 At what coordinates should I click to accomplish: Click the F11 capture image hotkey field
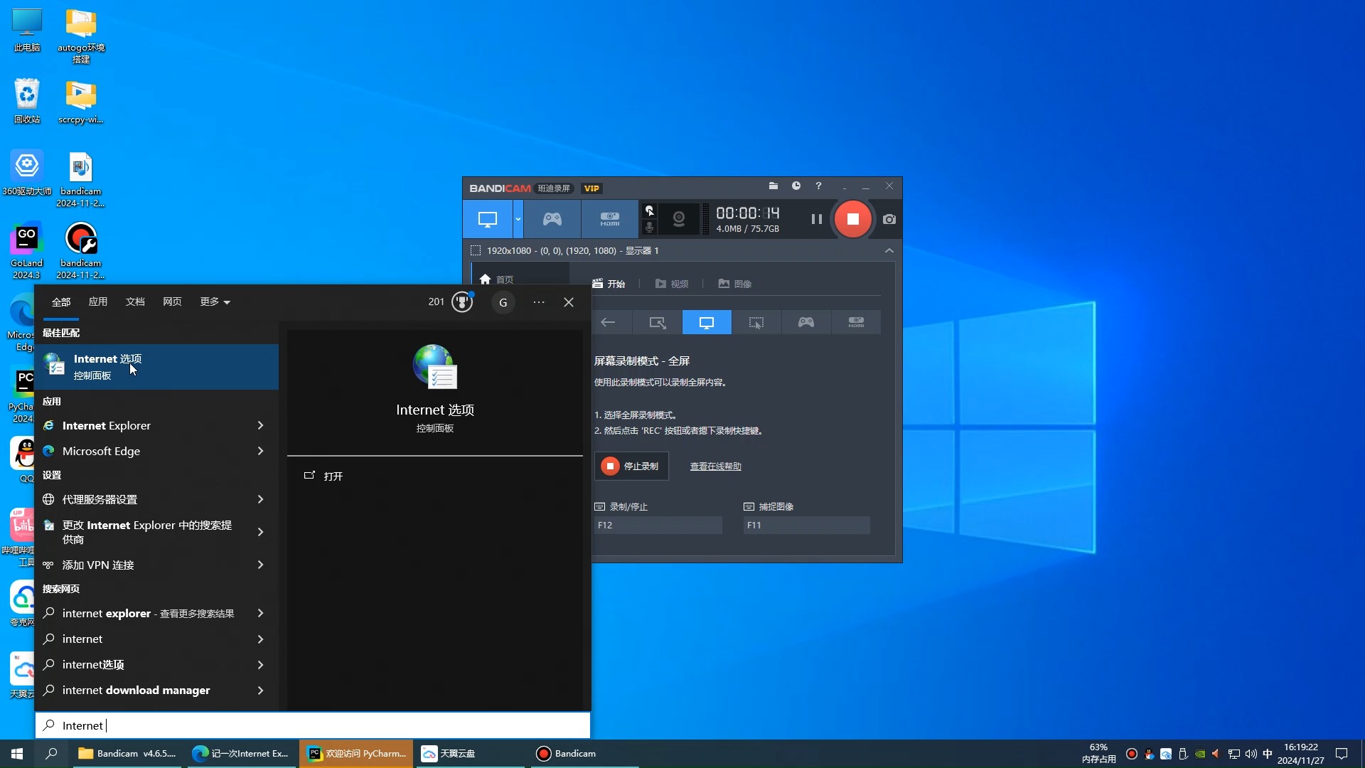[x=806, y=525]
